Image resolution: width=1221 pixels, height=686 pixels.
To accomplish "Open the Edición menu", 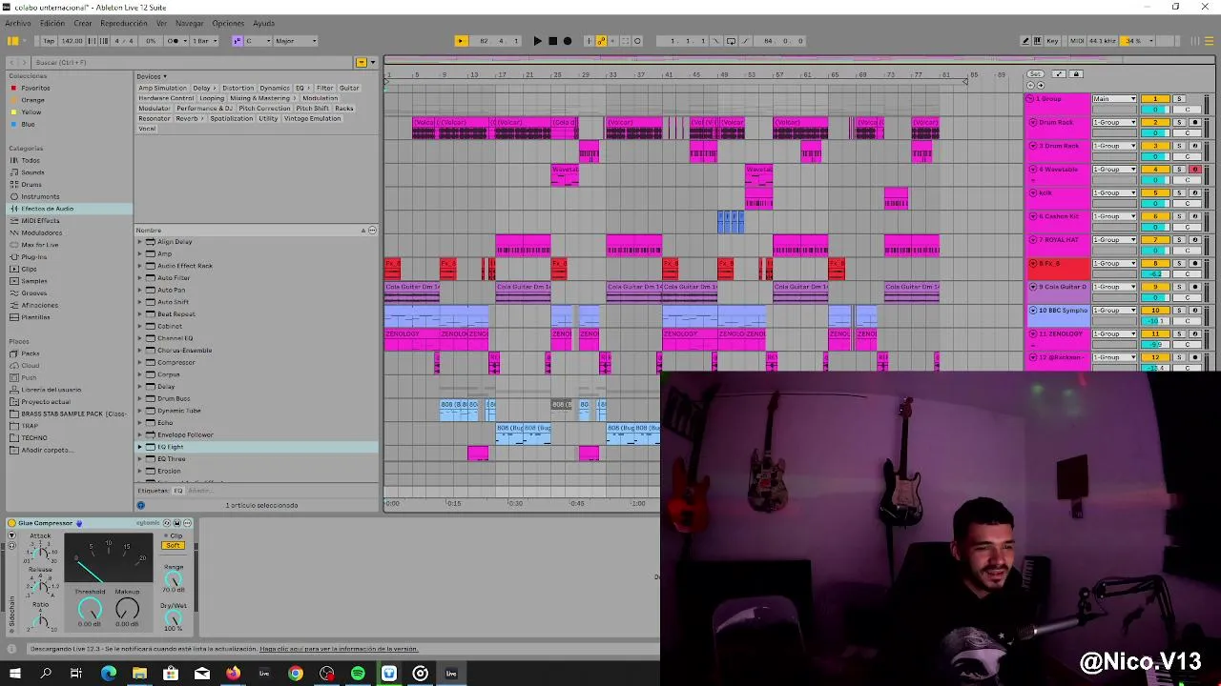I will tap(52, 23).
